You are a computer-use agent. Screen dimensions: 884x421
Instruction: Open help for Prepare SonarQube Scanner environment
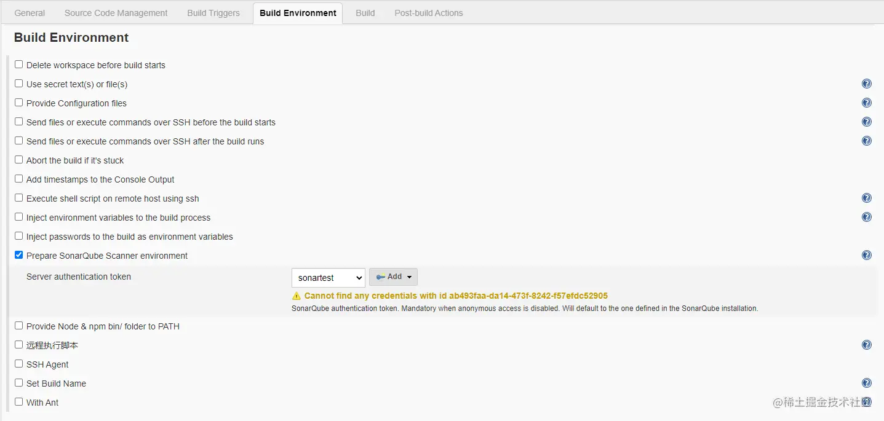pos(867,255)
